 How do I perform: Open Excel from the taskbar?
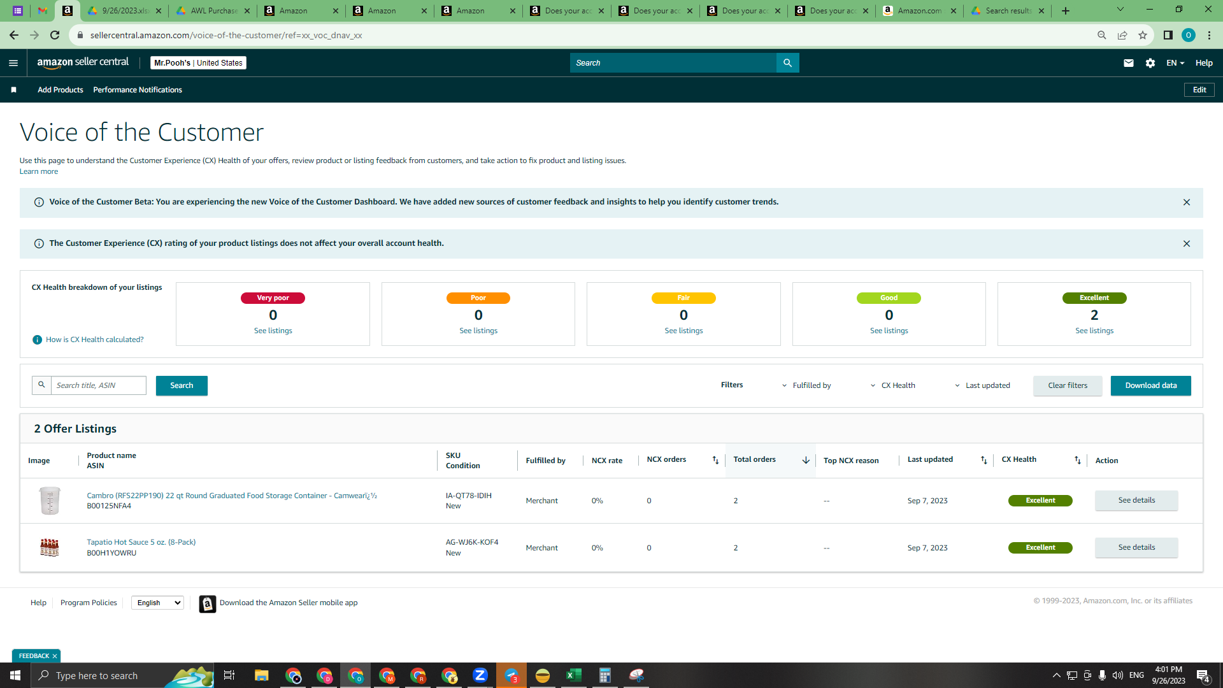click(x=574, y=675)
